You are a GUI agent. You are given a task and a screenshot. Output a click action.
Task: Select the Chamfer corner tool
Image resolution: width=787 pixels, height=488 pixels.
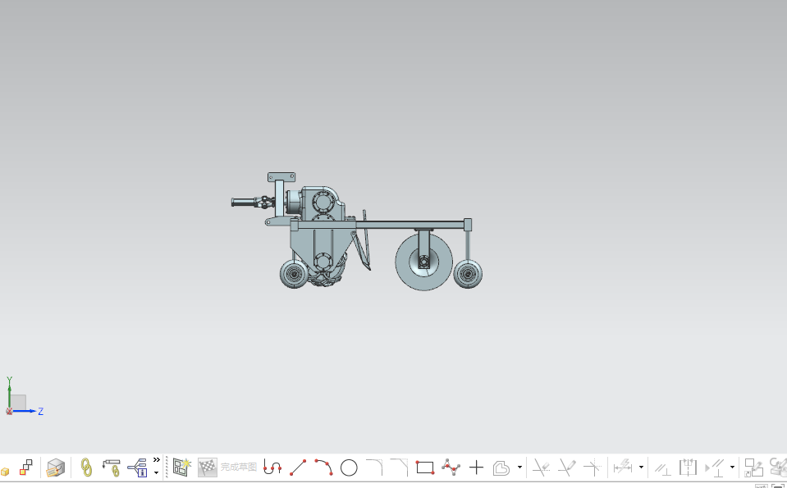400,467
